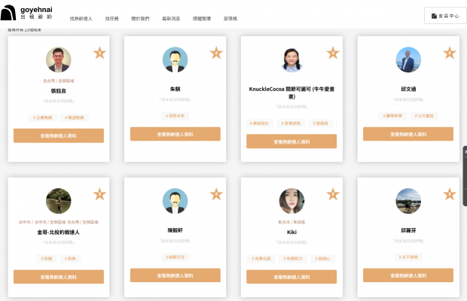Viewport: 467px width, 301px height.
Task: Click the orange profile button under Kiki
Action: (291, 277)
